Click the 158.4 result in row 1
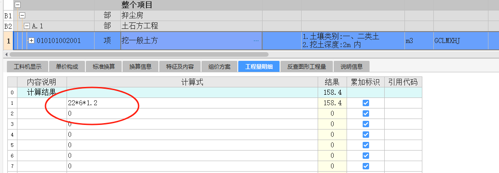499x173 pixels. coord(332,103)
